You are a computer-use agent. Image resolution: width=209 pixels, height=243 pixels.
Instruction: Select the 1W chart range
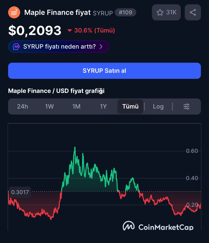(x=49, y=107)
